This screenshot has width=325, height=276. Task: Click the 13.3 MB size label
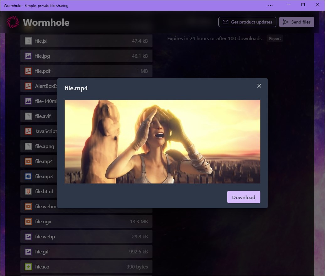(139, 221)
